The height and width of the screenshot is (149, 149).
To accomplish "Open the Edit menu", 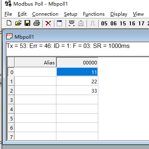I will [22, 14].
